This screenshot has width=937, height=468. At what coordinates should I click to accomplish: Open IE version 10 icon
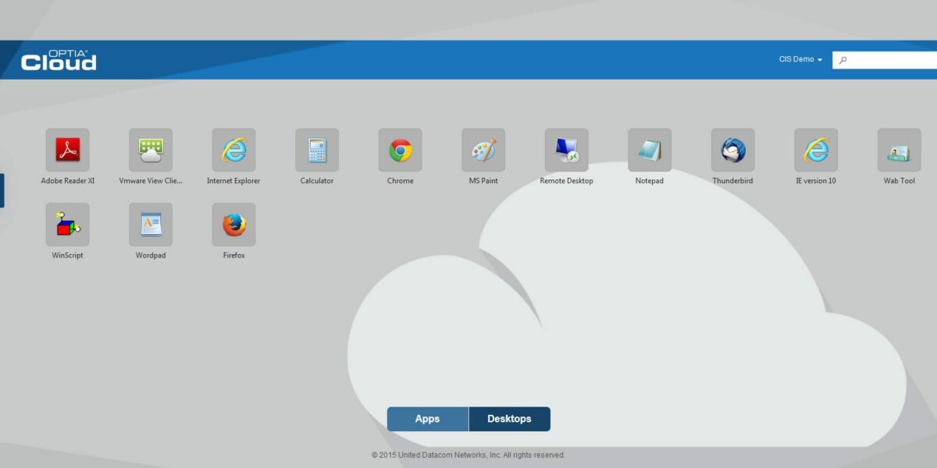click(816, 150)
